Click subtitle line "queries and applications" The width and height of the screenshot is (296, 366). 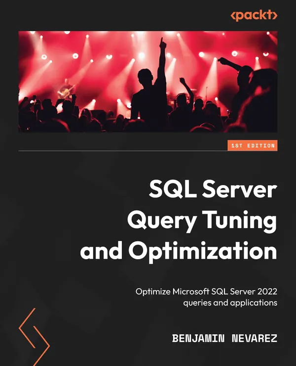coord(230,303)
